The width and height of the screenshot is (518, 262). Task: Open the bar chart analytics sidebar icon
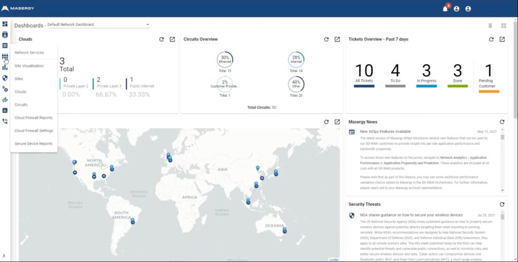pos(5,67)
